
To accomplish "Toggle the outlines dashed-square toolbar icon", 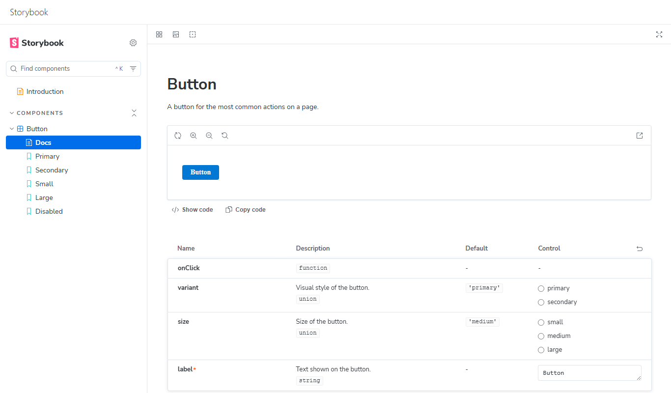I will tap(193, 34).
